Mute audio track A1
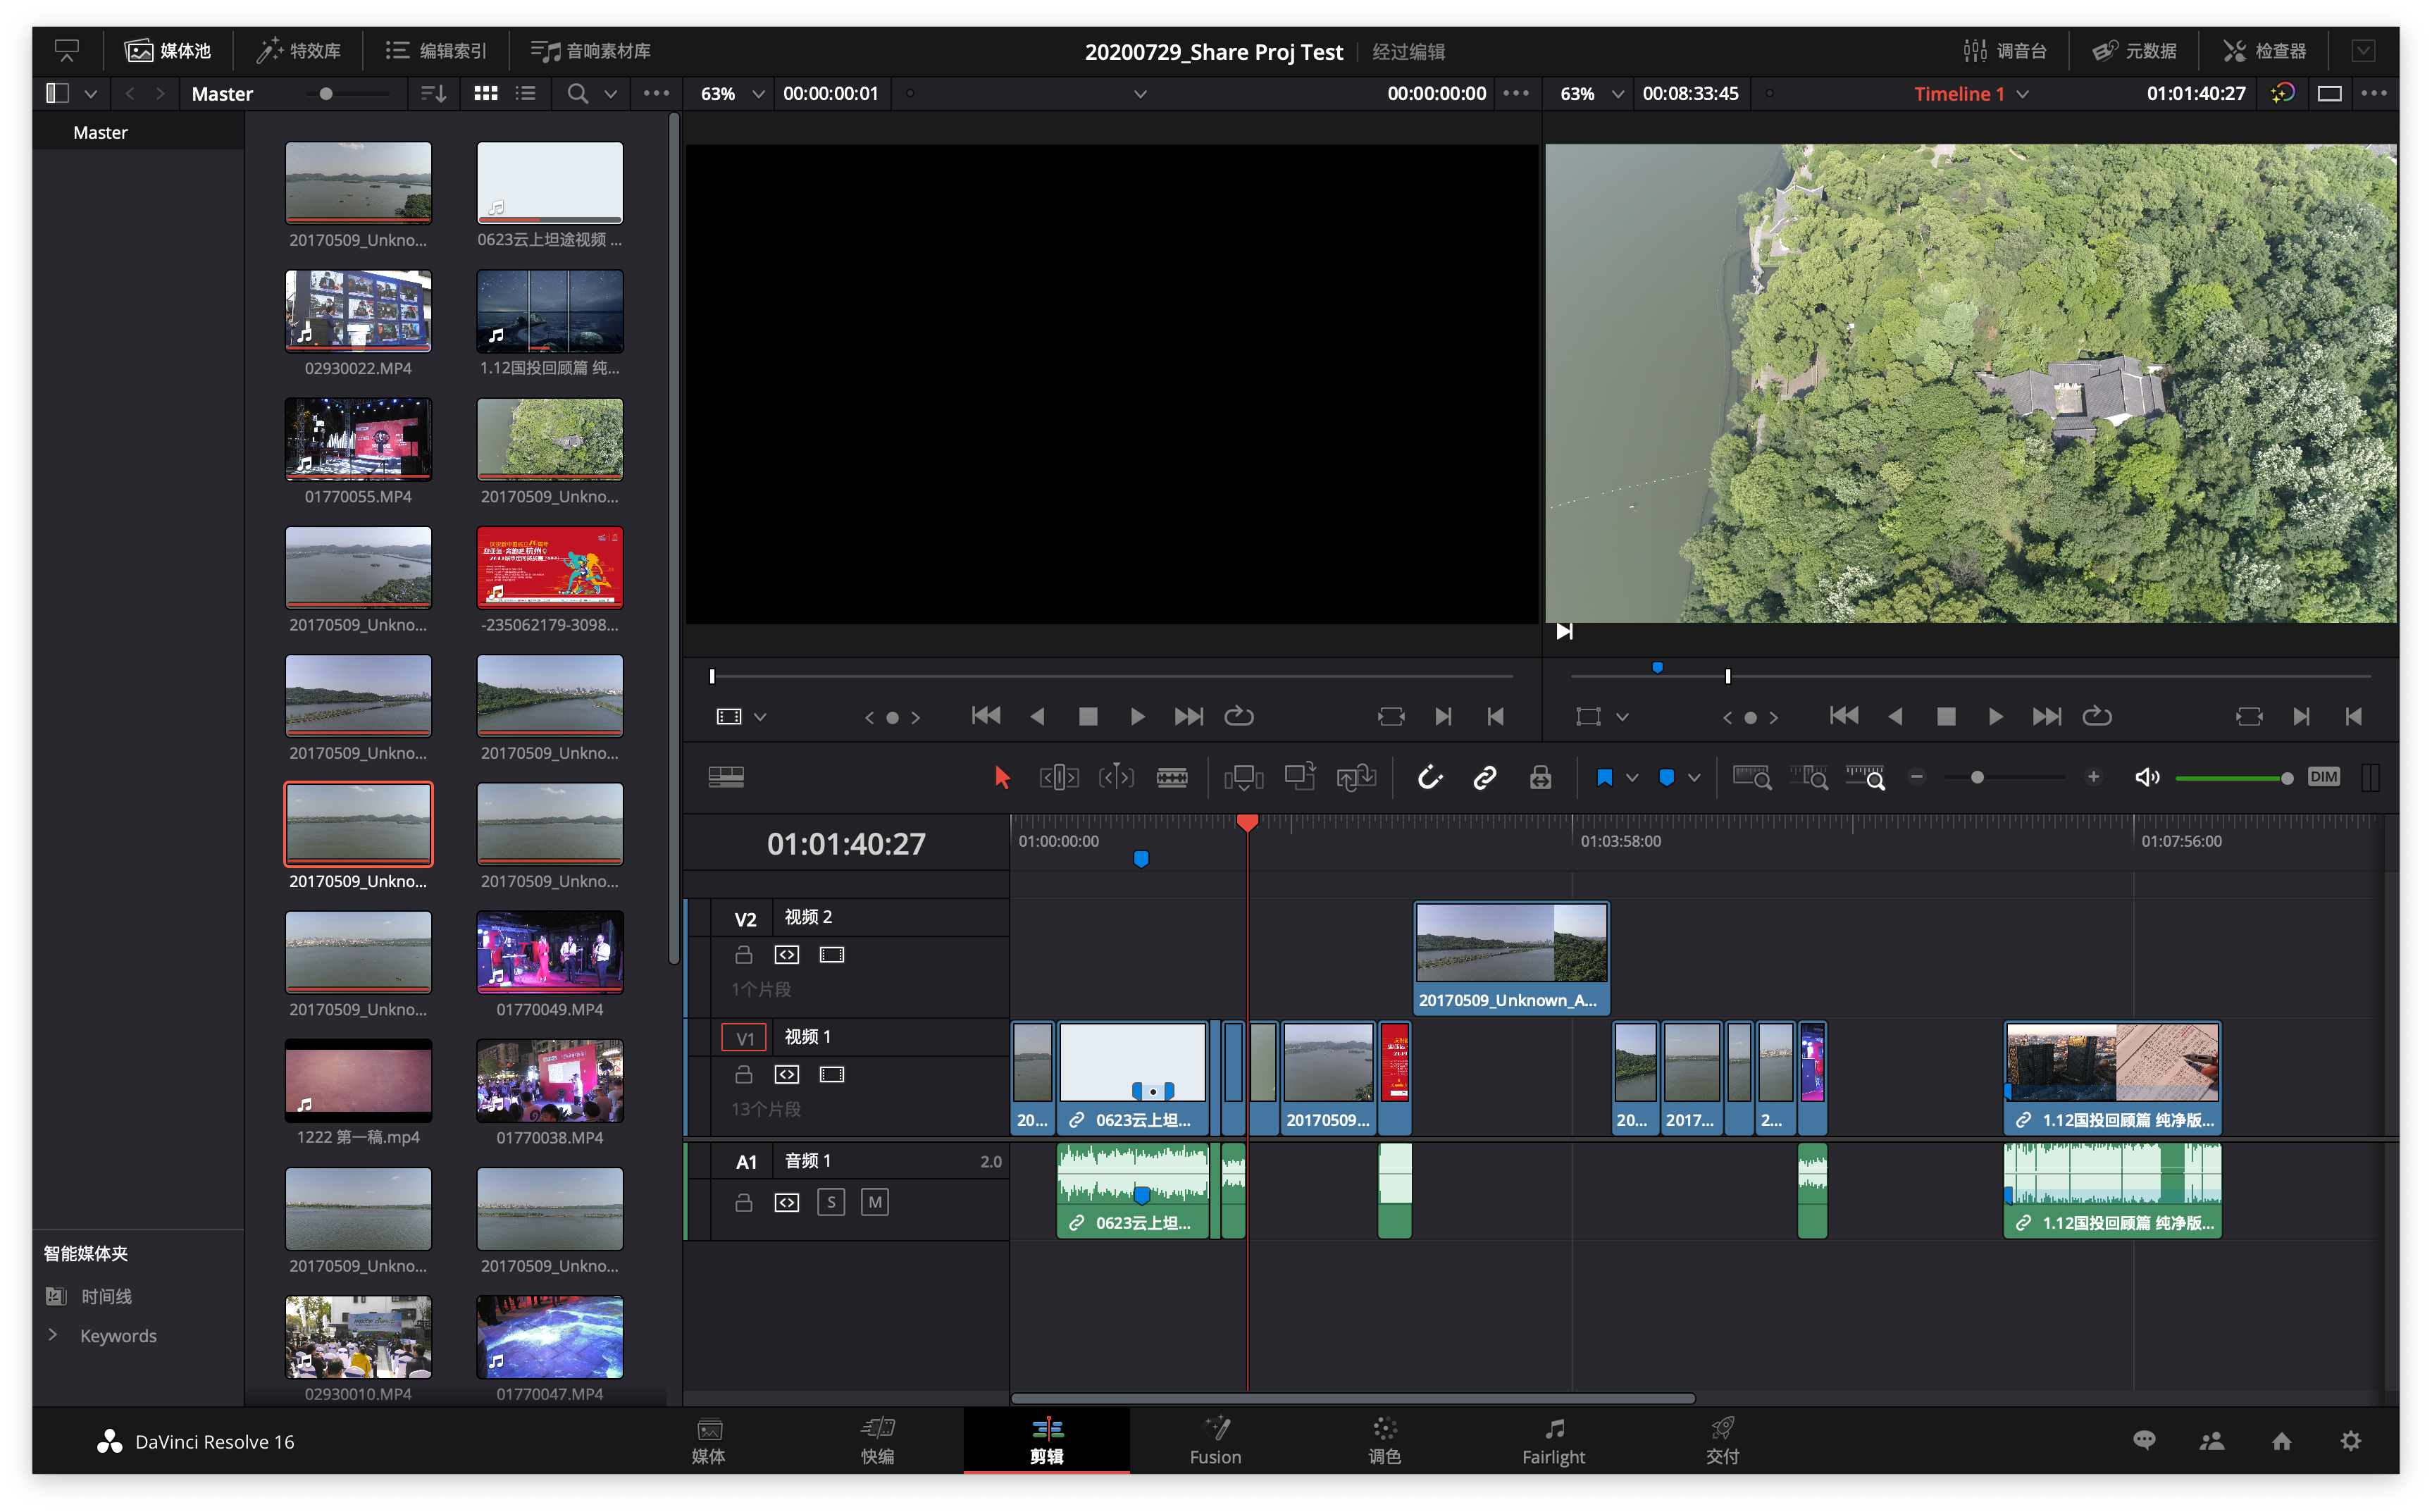This screenshot has width=2432, height=1512. (x=875, y=1202)
